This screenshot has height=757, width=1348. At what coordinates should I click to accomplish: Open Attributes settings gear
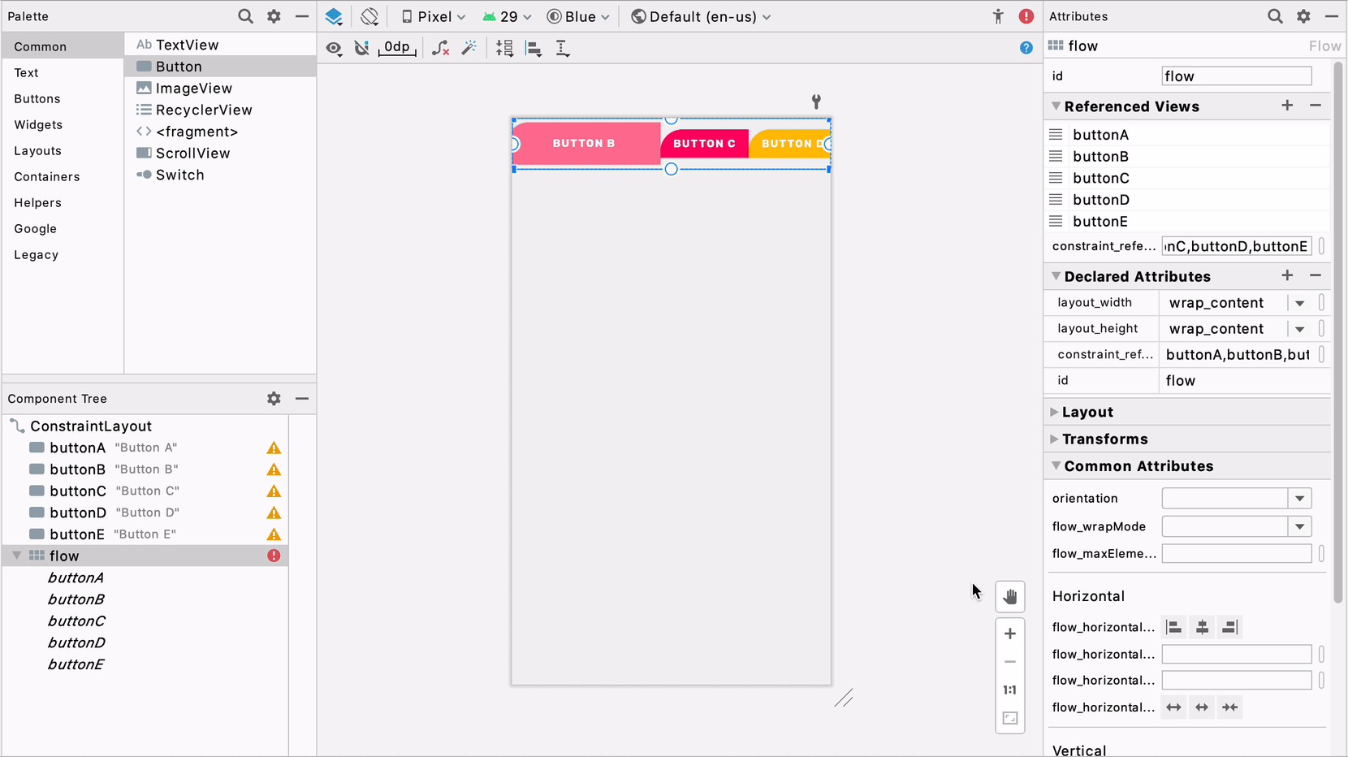[x=1303, y=16]
